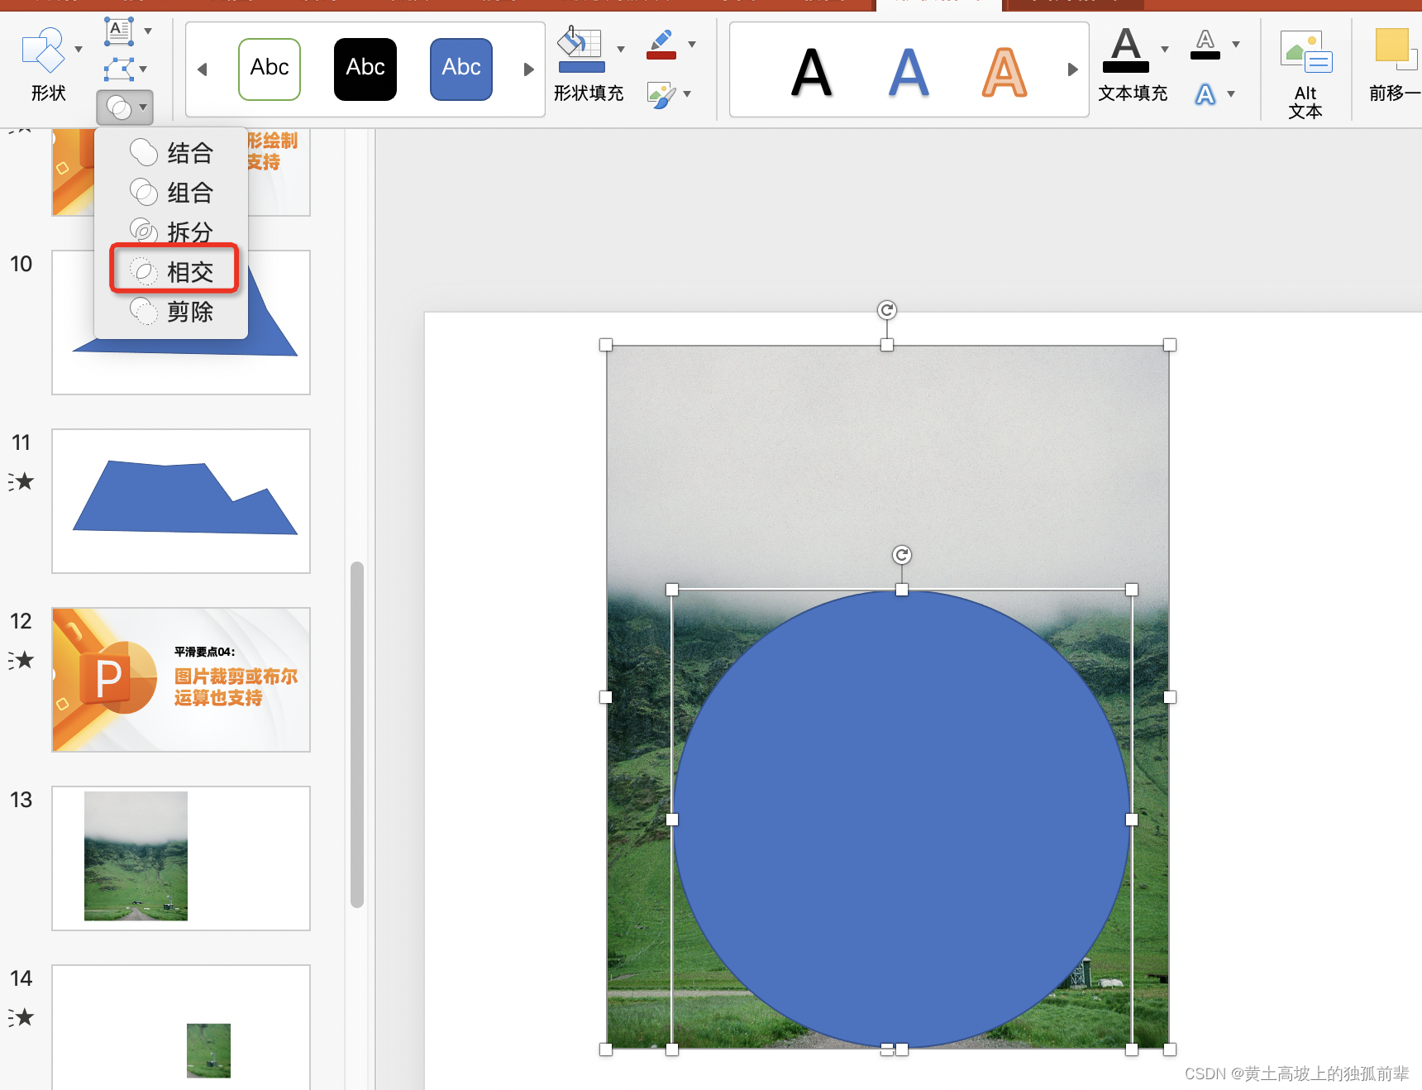This screenshot has height=1090, width=1422.
Task: Apply the blue Abc shape style
Action: [x=461, y=69]
